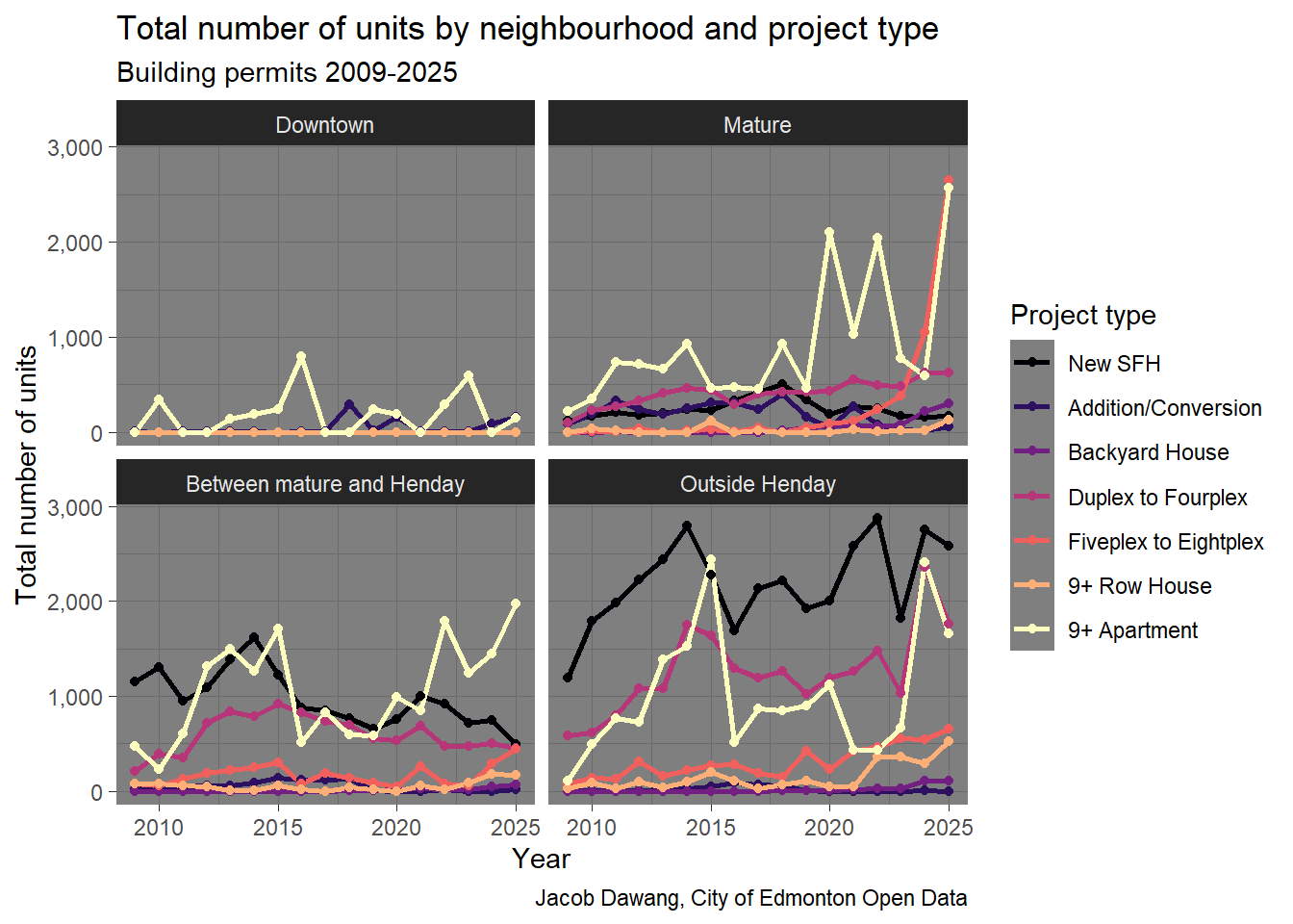Select the Downtown facet header
The height and width of the screenshot is (924, 1293).
click(x=325, y=124)
